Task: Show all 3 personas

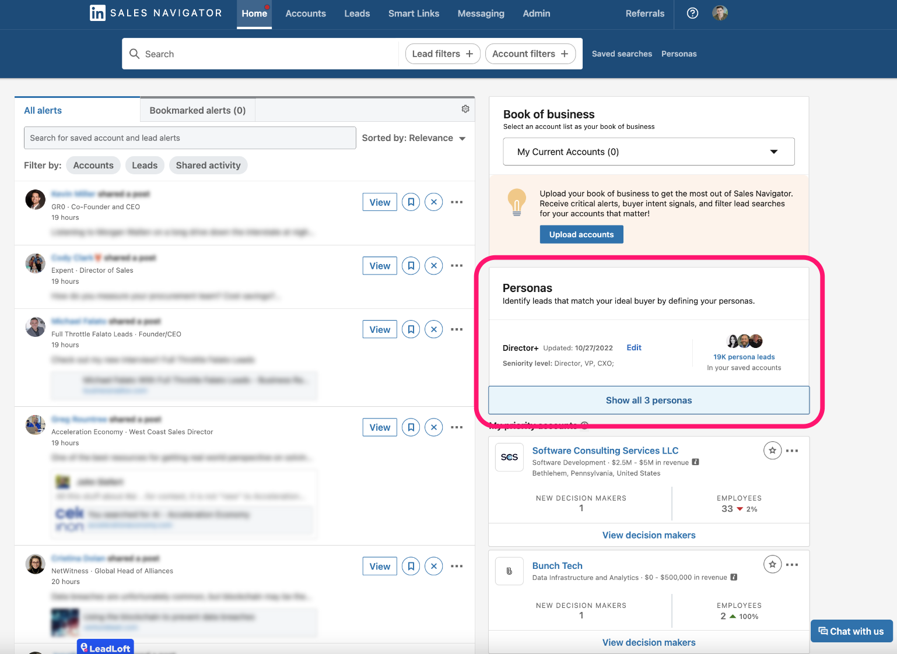Action: coord(649,400)
